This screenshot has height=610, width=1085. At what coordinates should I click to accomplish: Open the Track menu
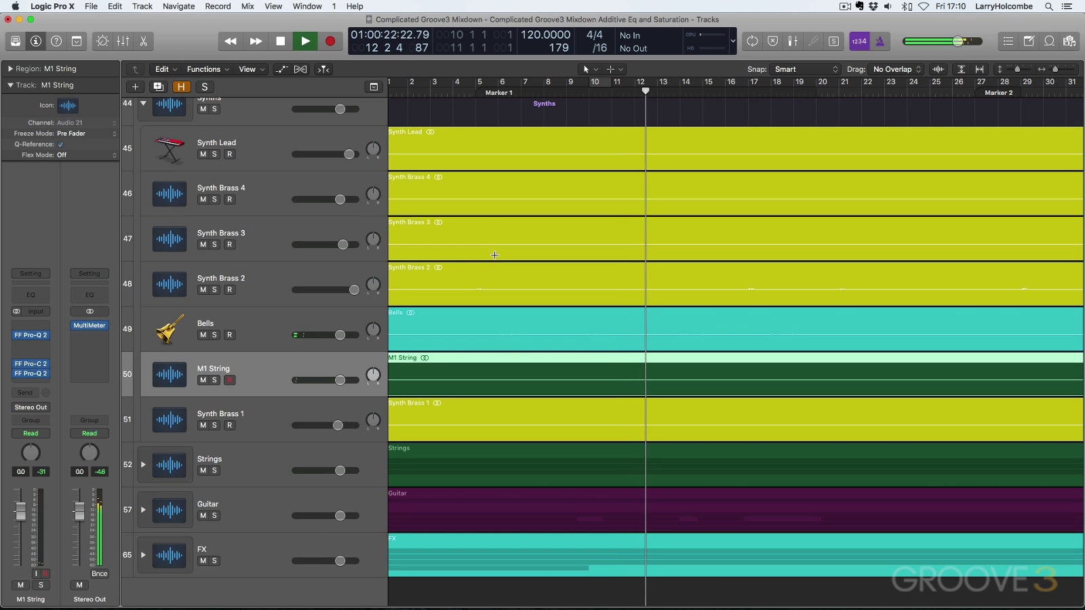(142, 6)
